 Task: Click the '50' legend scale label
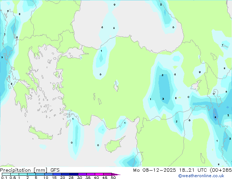[x=113, y=178]
